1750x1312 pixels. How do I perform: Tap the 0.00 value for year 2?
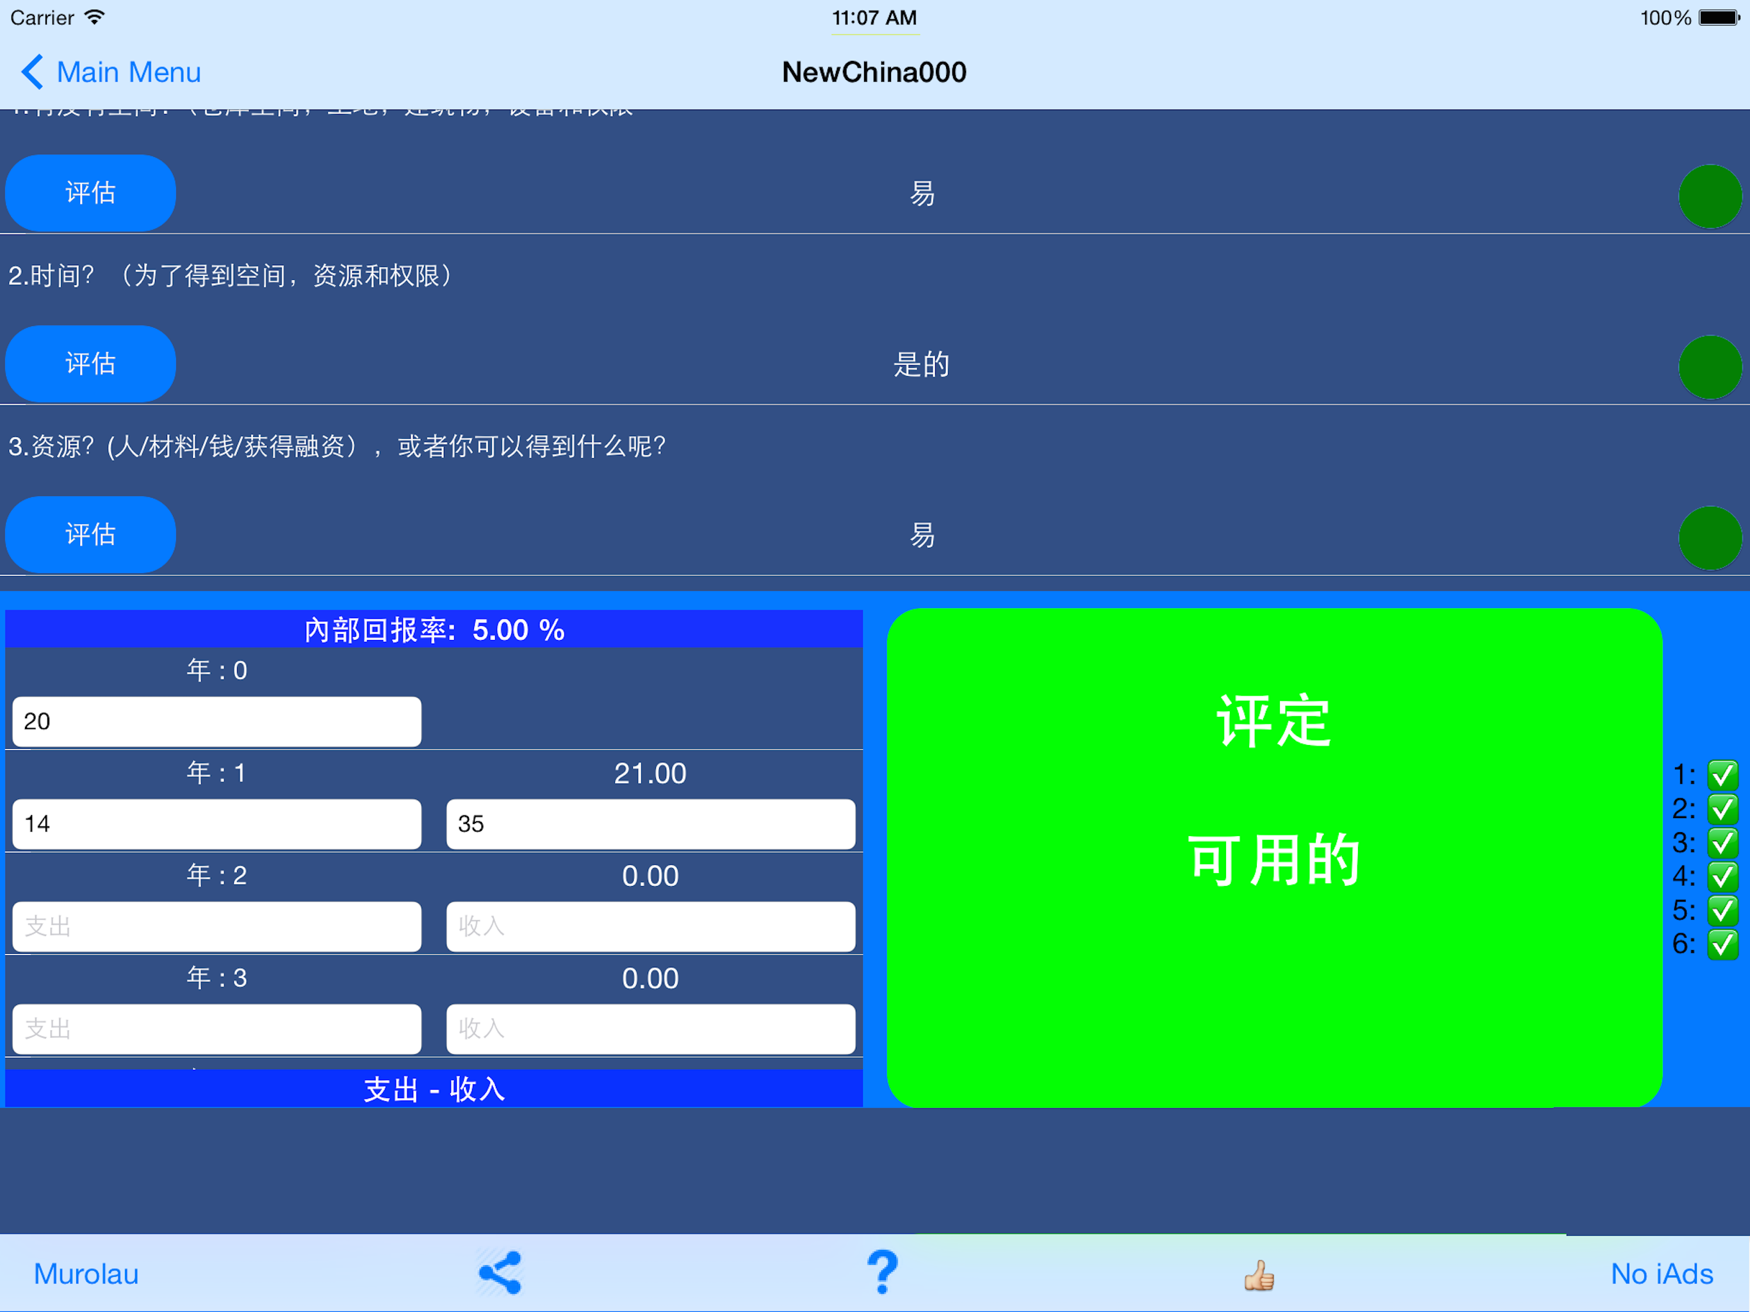[650, 876]
